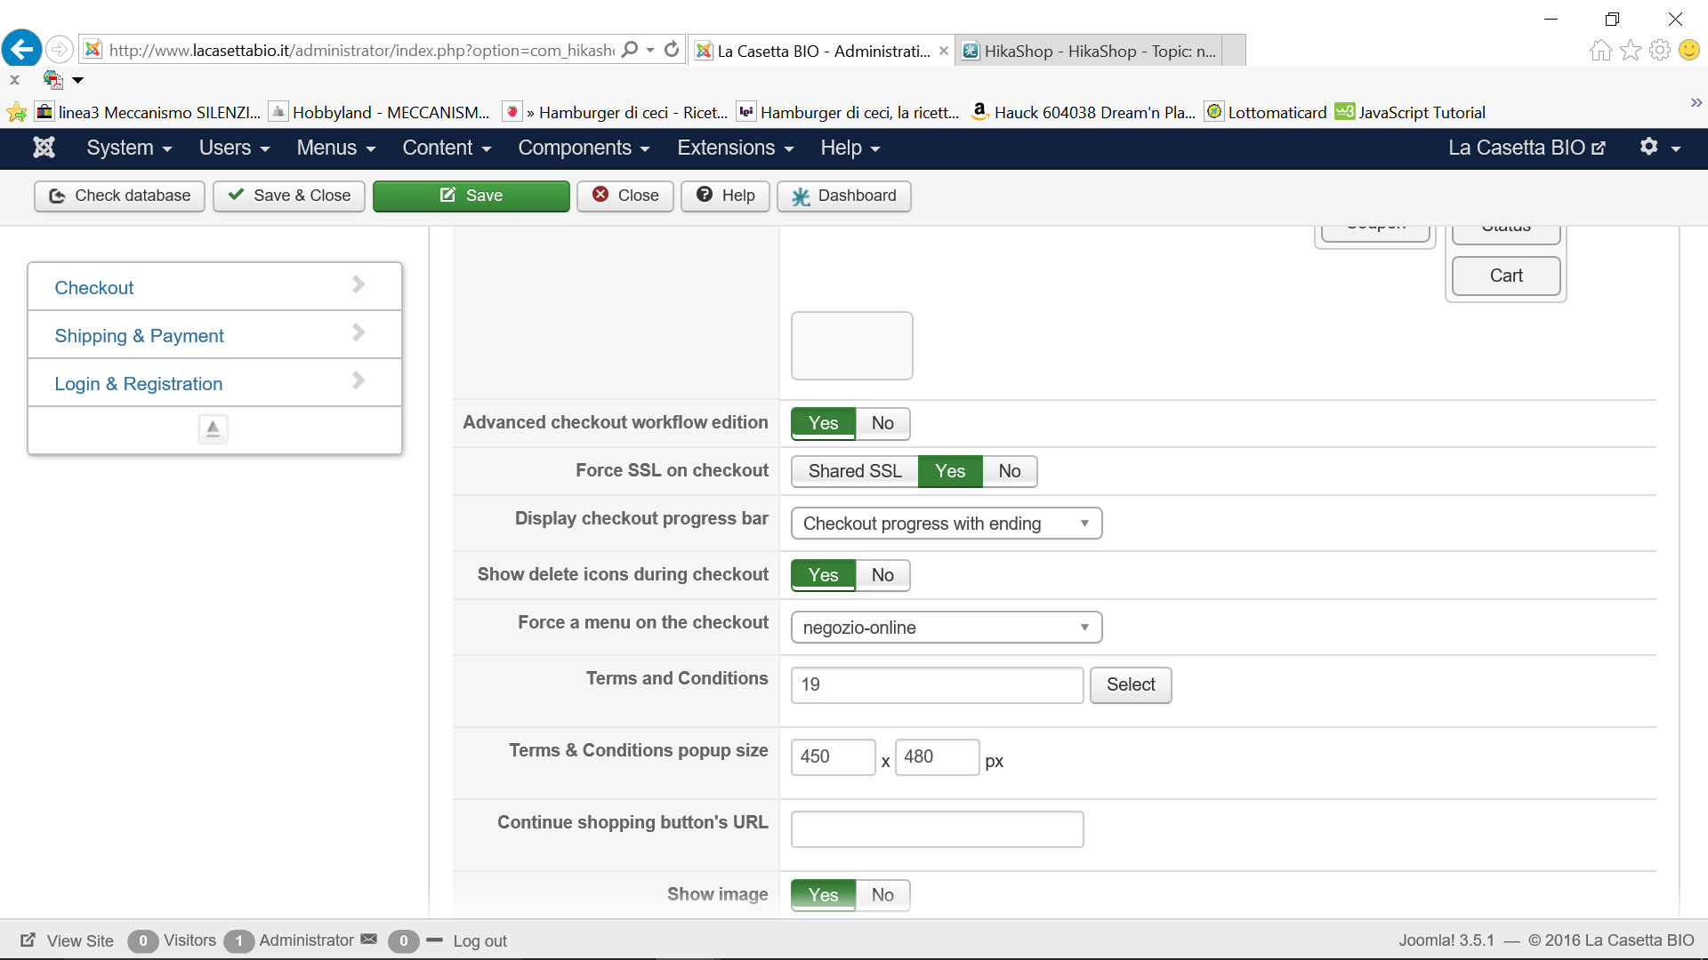The width and height of the screenshot is (1708, 960).
Task: Click the scroll-to-top arrow in sidebar
Action: click(x=213, y=429)
